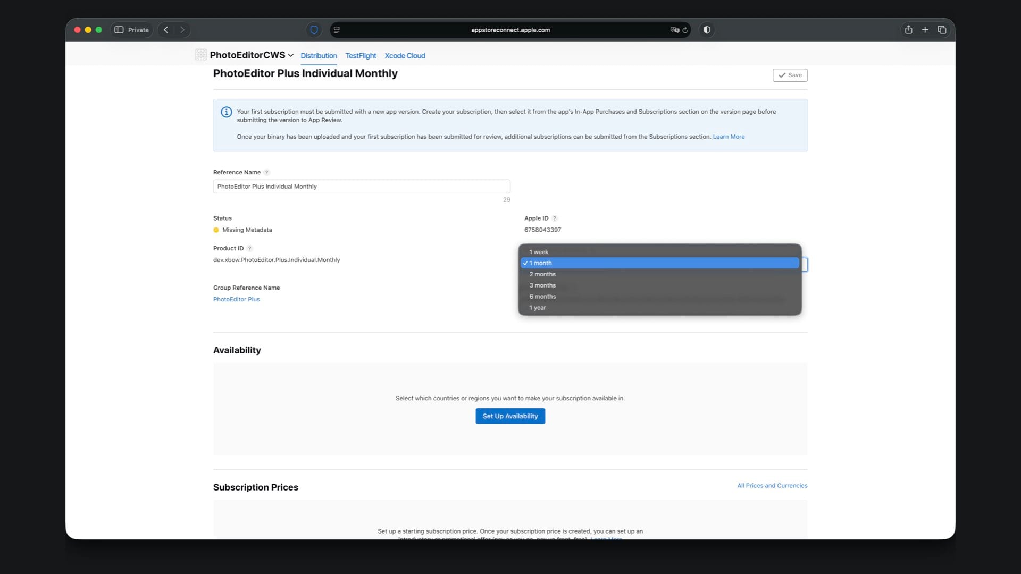The image size is (1021, 574).
Task: Choose 3 months from duration list
Action: tap(542, 285)
